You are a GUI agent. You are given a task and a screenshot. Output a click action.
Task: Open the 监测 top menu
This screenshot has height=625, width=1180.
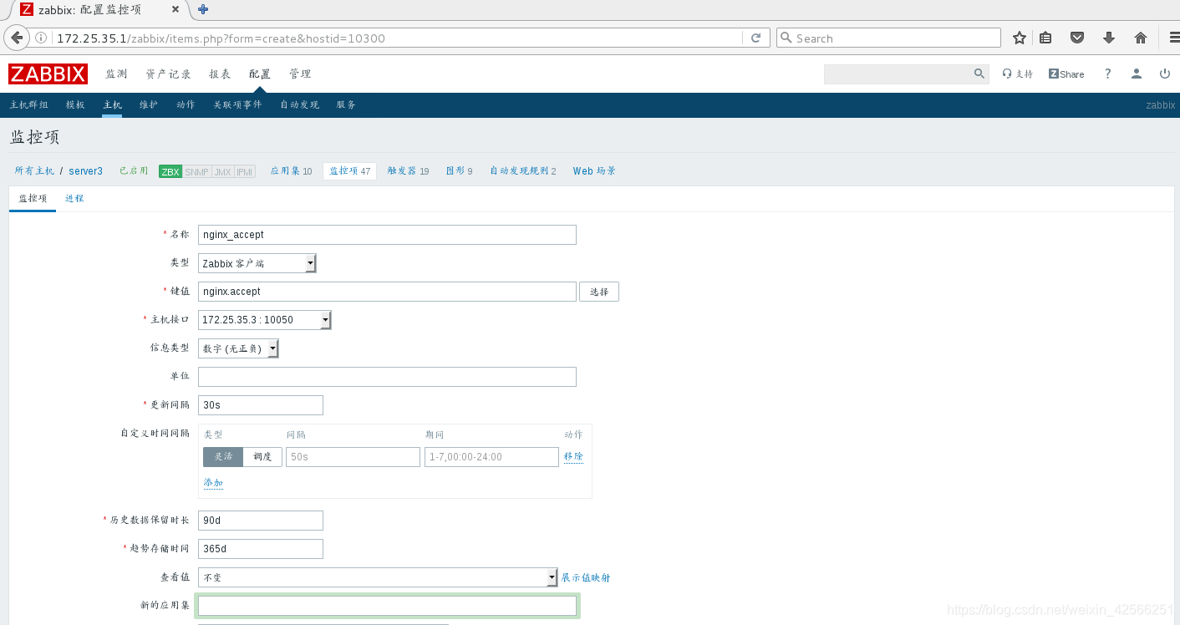pyautogui.click(x=116, y=74)
